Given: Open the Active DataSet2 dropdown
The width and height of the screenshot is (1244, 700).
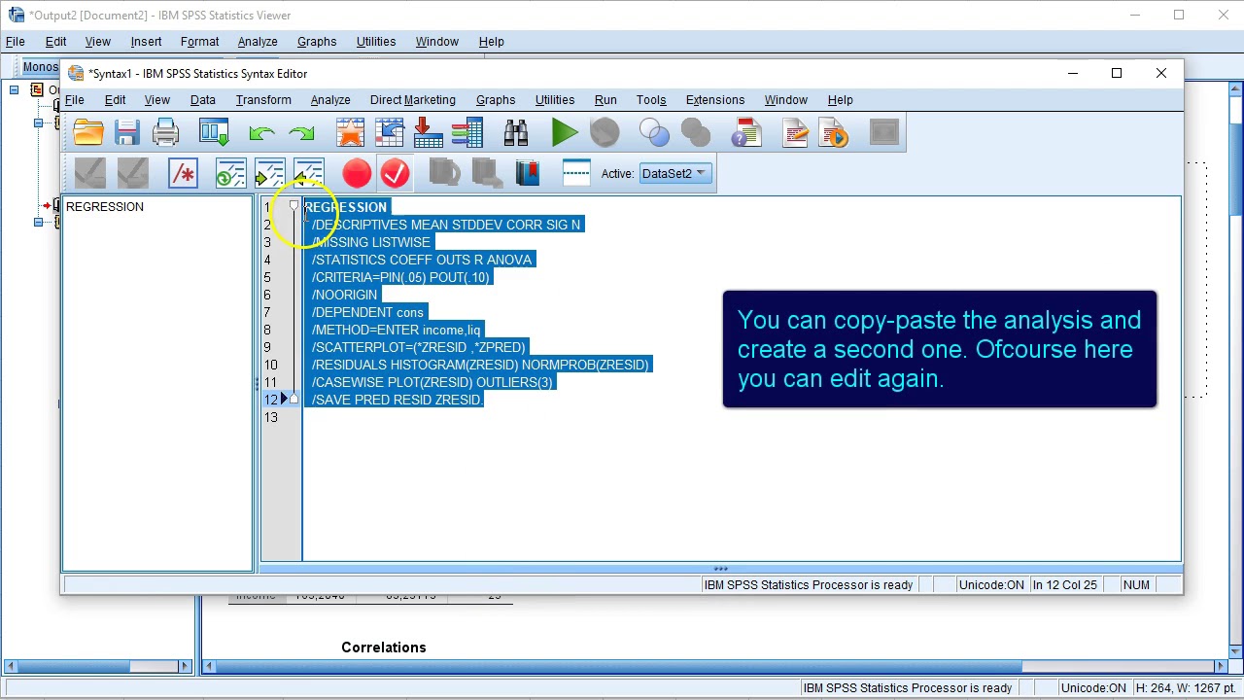Looking at the screenshot, I should click(674, 174).
